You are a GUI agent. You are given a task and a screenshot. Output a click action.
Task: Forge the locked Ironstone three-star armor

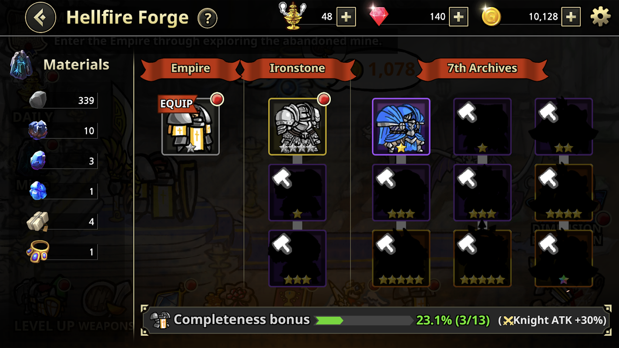click(297, 258)
